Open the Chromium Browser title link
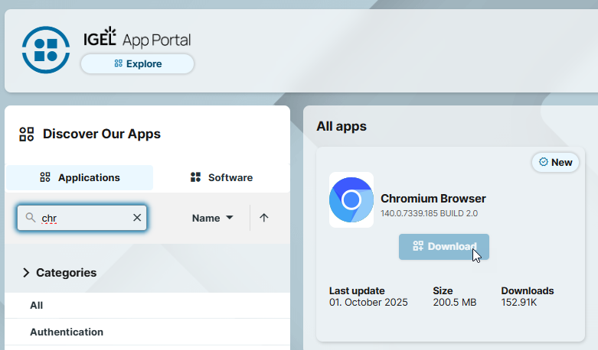 click(433, 199)
